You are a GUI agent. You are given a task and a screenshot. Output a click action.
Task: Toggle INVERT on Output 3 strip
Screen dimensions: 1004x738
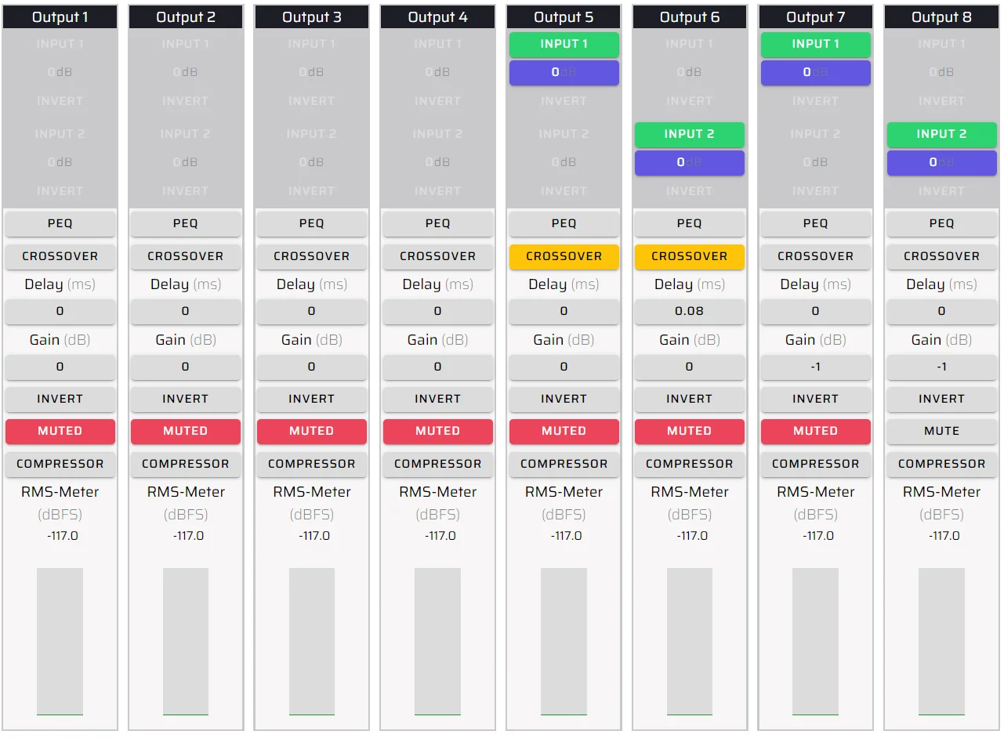click(311, 399)
